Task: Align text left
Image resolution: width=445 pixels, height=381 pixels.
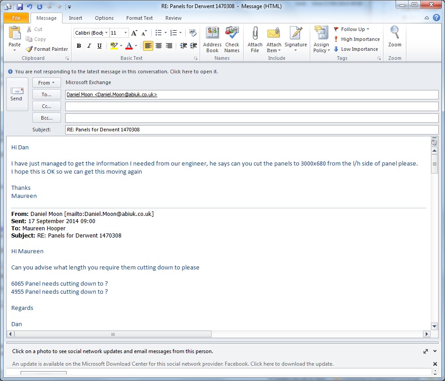Action: pyautogui.click(x=148, y=46)
